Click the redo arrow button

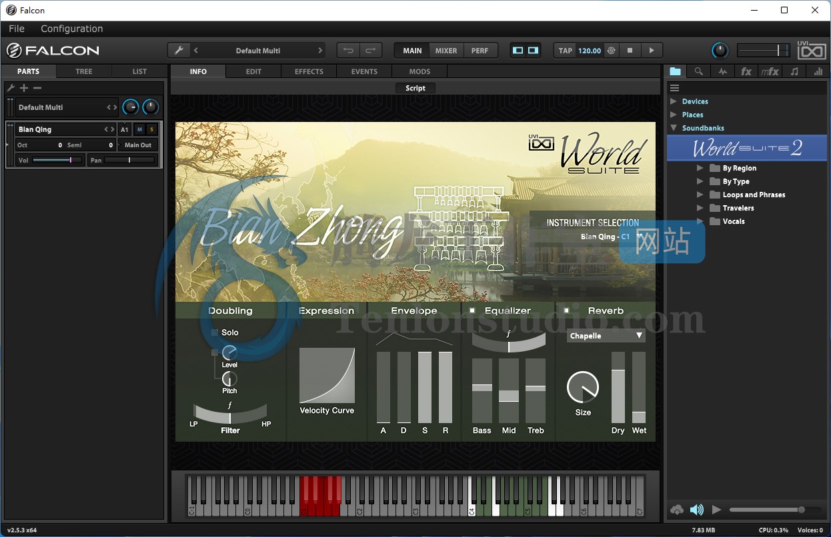(x=371, y=51)
